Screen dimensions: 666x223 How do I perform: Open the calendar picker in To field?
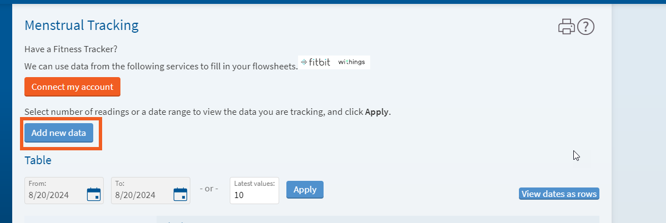180,194
